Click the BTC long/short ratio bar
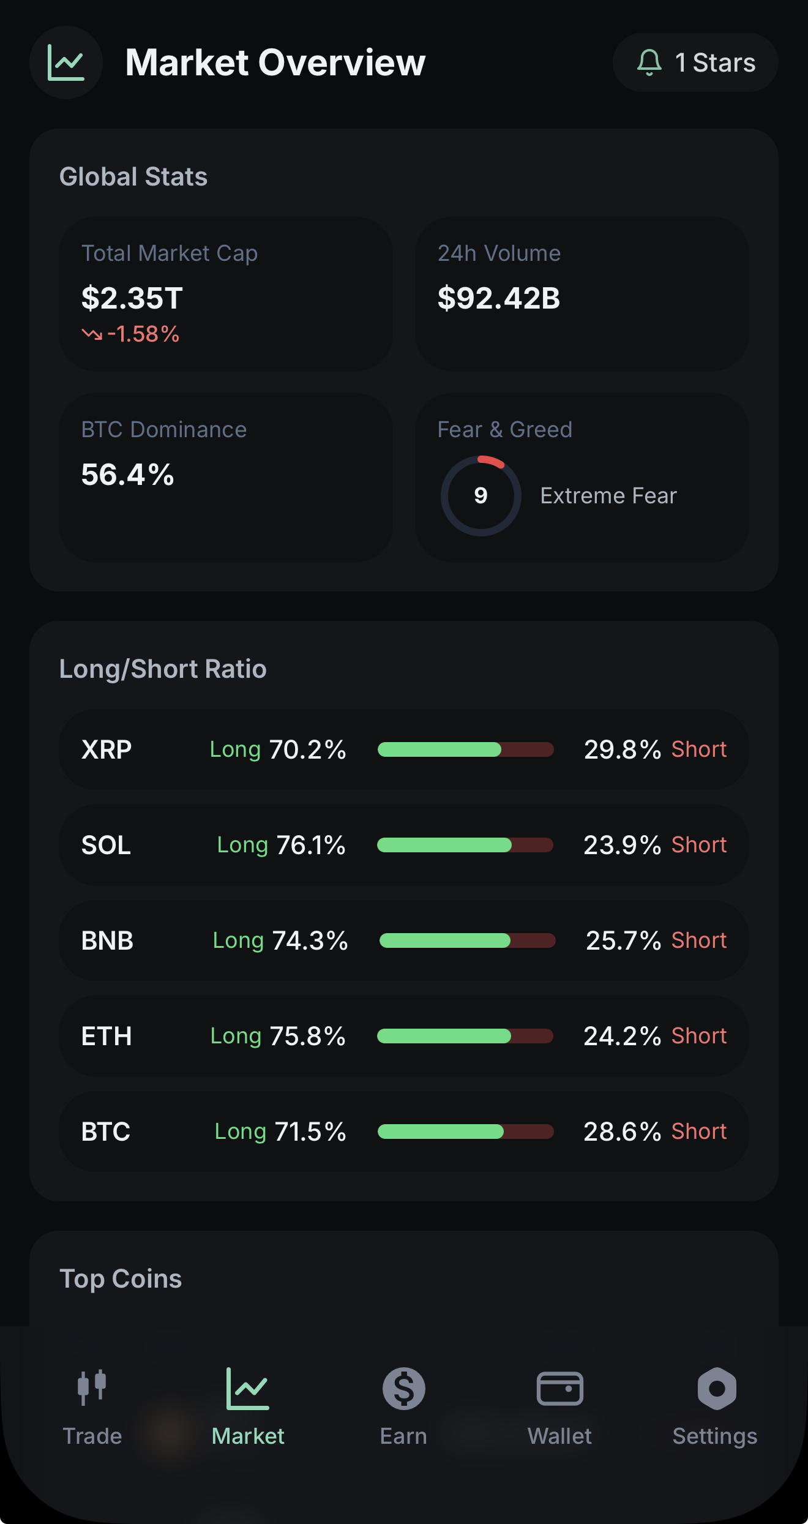 click(465, 1132)
